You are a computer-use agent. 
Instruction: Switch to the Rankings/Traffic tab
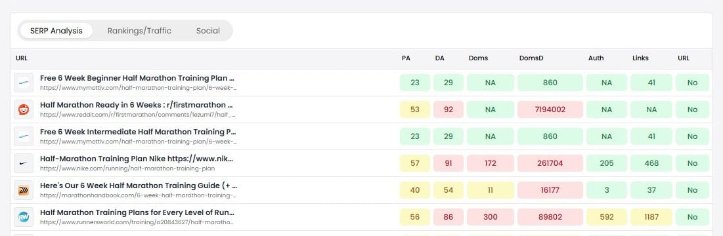(139, 31)
